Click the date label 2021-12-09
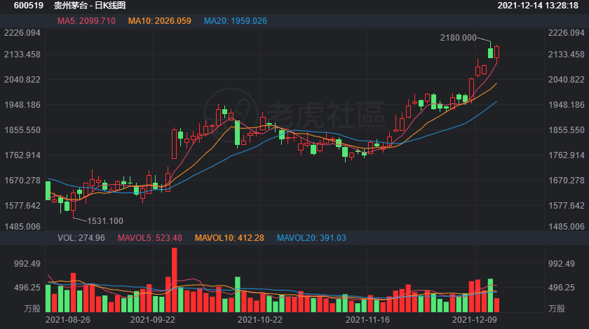The width and height of the screenshot is (589, 329). click(475, 320)
